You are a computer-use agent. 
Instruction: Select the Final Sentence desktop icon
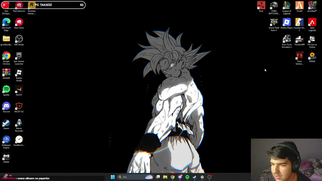point(299,58)
